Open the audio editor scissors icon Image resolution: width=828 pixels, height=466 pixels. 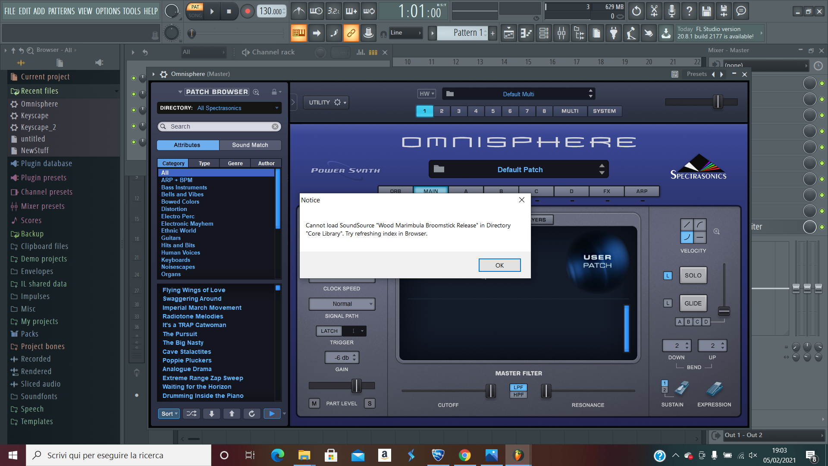pyautogui.click(x=654, y=11)
